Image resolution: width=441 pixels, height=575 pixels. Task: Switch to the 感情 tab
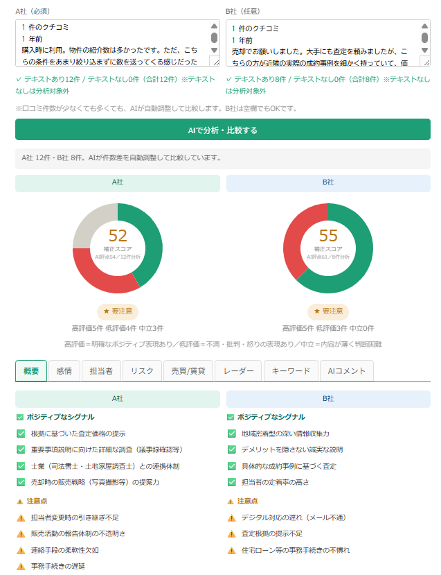coord(64,371)
